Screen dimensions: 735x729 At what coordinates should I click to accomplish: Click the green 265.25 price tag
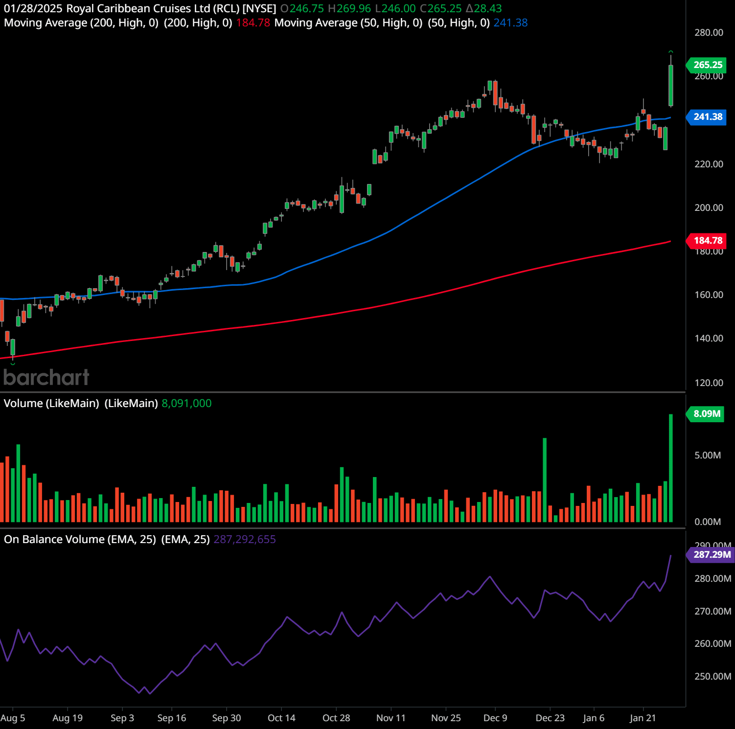pyautogui.click(x=707, y=65)
